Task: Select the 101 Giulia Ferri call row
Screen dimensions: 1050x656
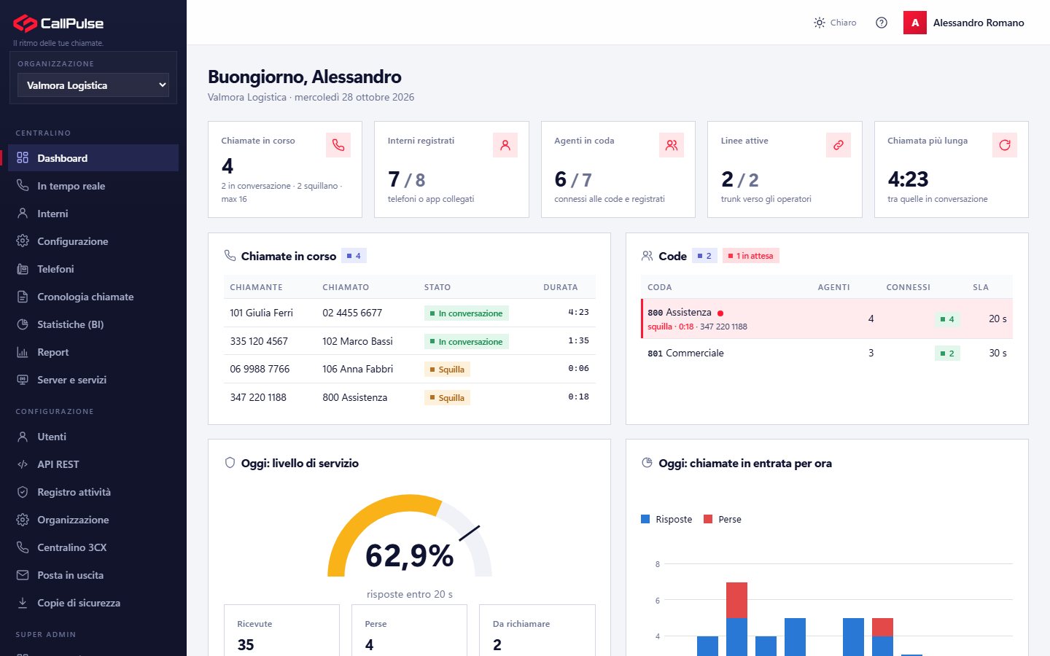Action: click(x=409, y=313)
